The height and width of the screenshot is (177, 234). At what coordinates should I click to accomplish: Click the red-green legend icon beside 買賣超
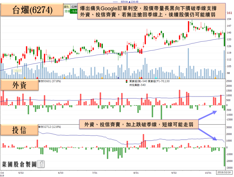click(126, 81)
